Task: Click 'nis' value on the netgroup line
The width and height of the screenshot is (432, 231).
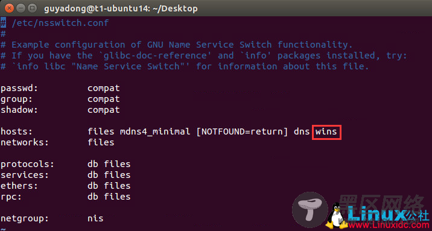Action: click(95, 218)
